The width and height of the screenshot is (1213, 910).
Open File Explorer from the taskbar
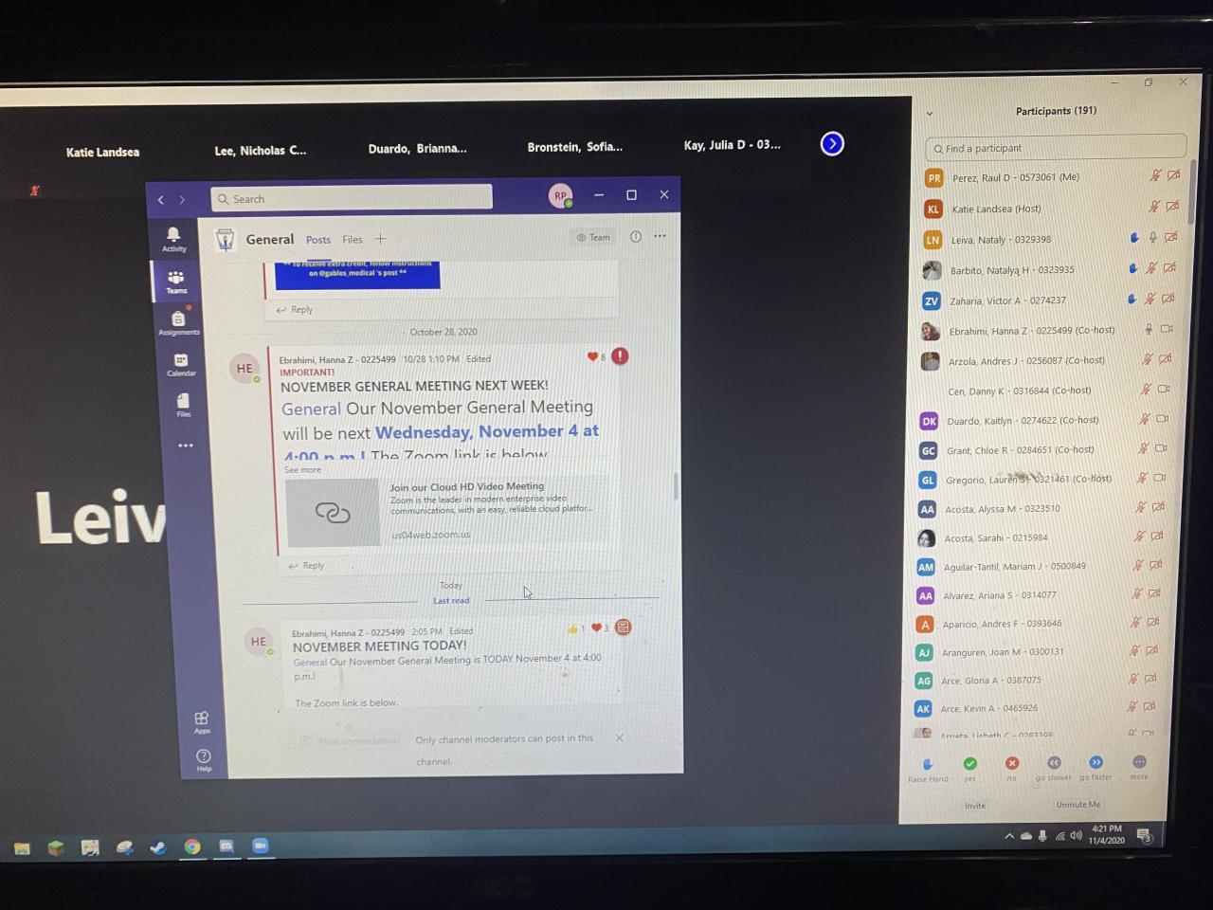coord(22,848)
